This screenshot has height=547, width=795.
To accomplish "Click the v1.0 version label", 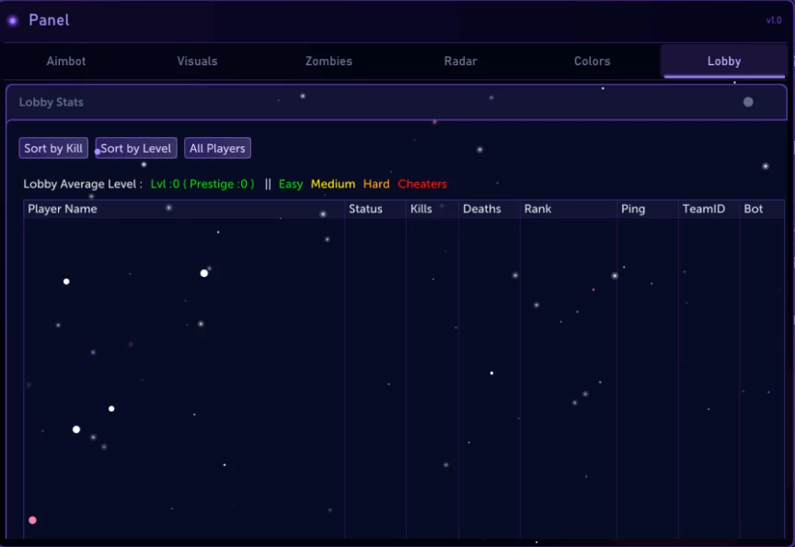I will click(773, 20).
